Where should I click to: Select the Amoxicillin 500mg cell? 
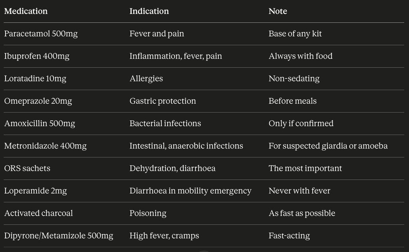point(40,123)
